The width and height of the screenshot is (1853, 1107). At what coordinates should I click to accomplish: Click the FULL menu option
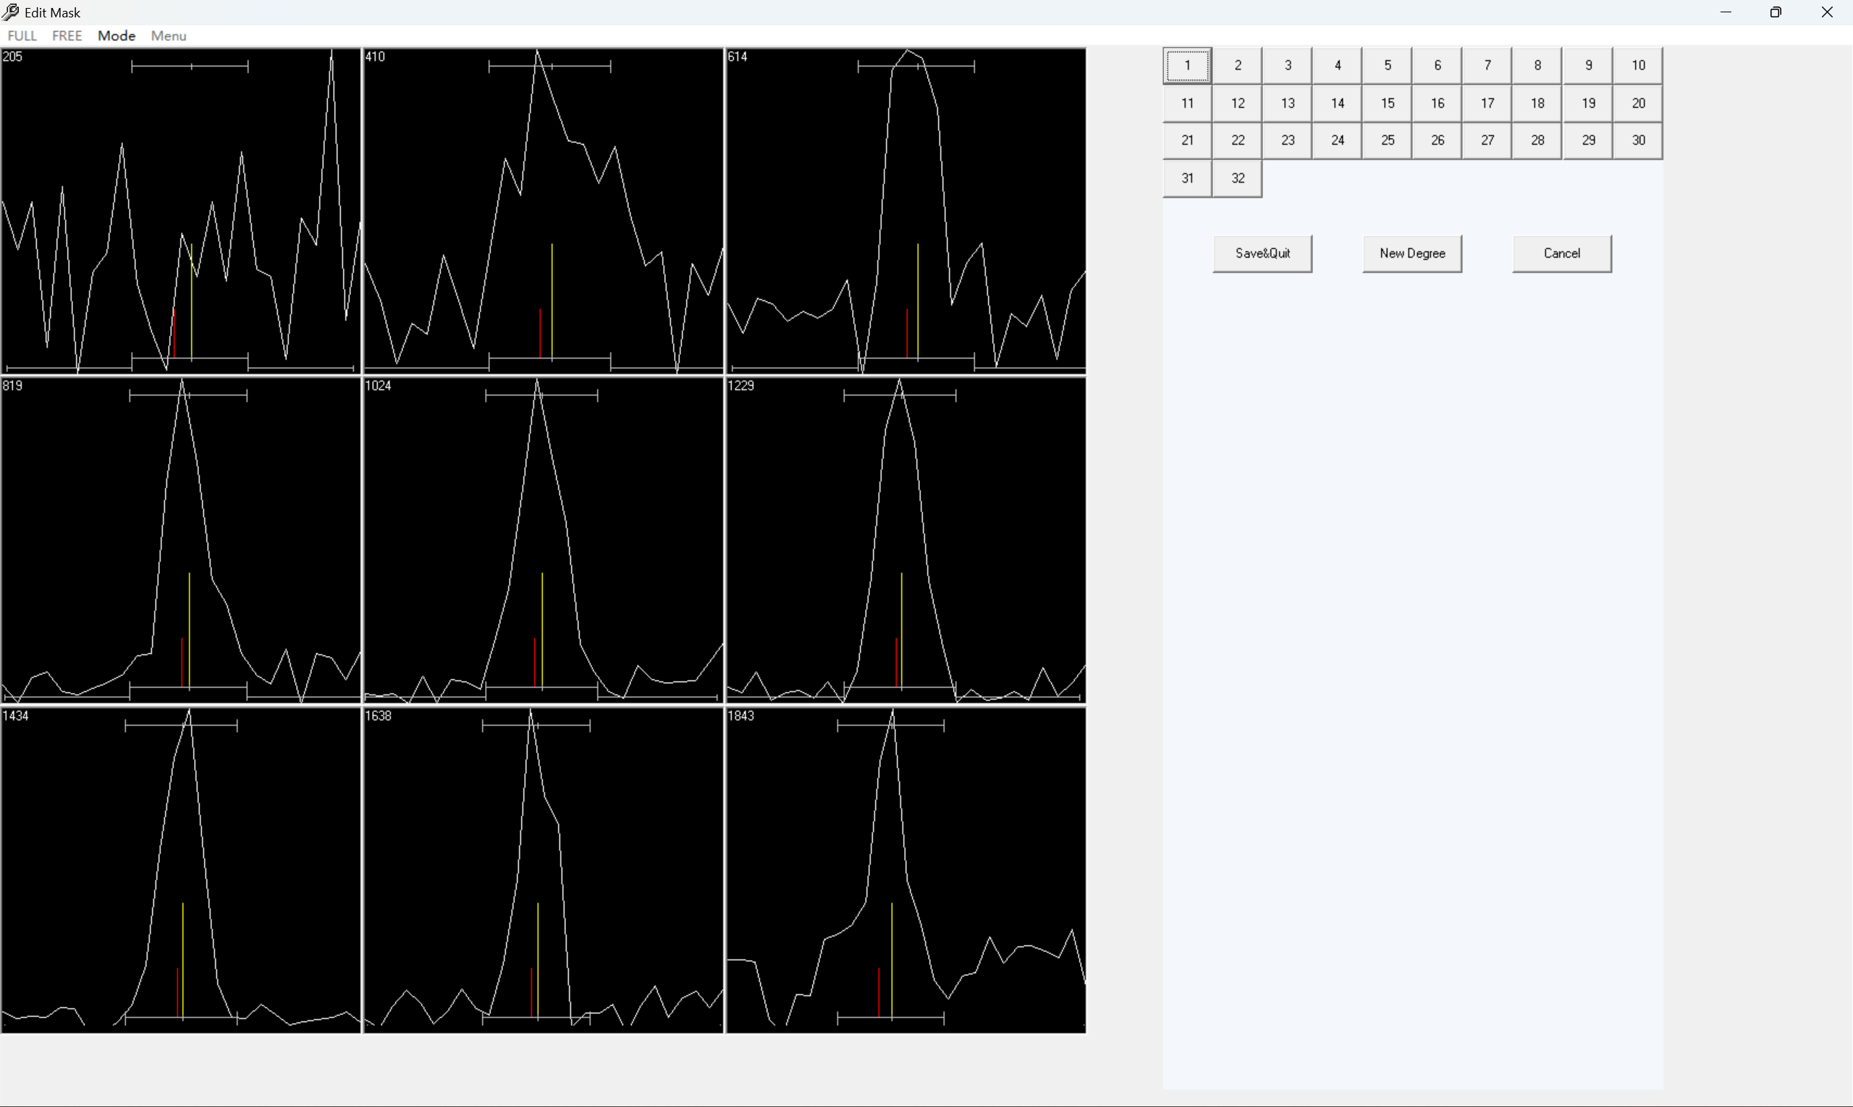click(x=22, y=35)
